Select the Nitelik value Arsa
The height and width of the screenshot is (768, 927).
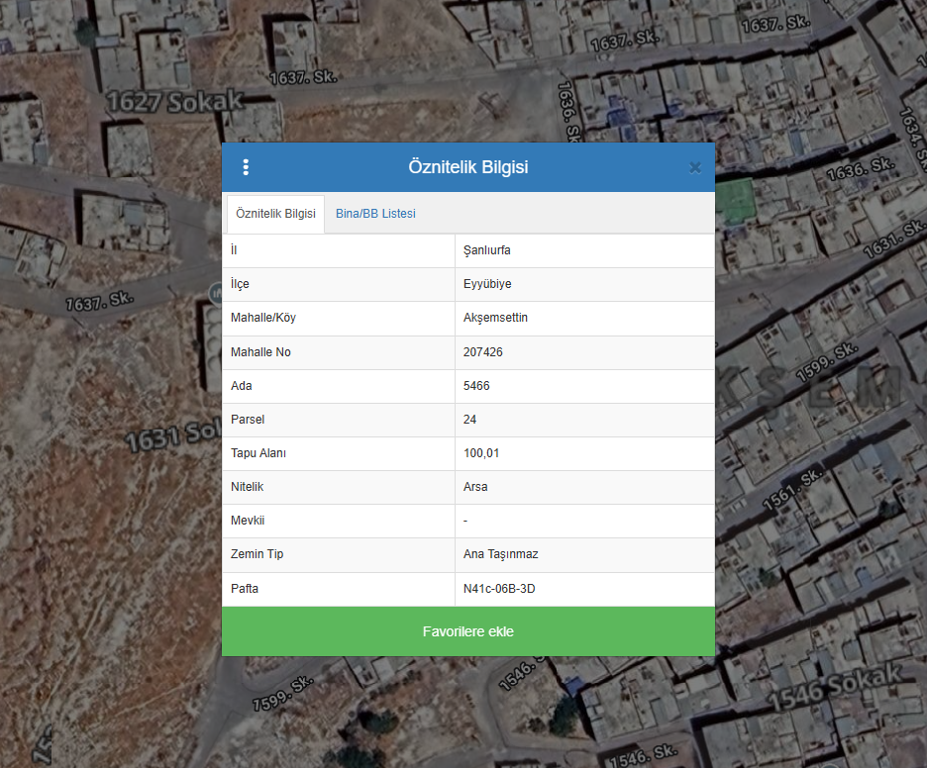475,487
